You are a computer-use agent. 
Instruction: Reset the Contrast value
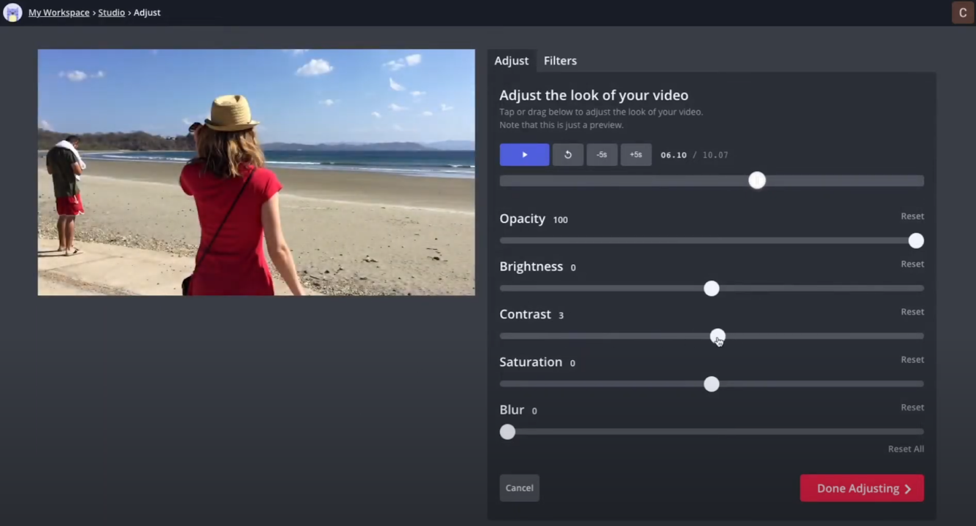912,312
